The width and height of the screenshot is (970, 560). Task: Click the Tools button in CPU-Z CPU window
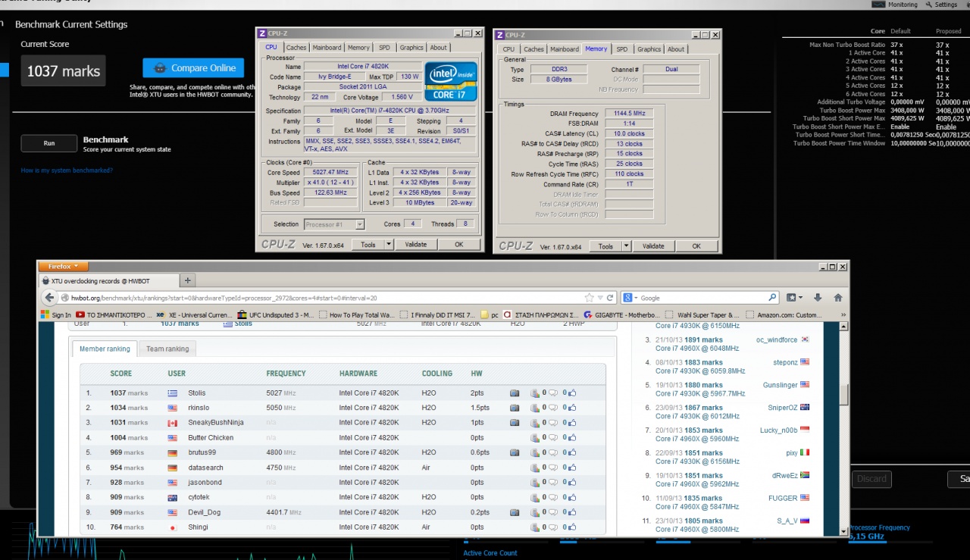pyautogui.click(x=368, y=244)
